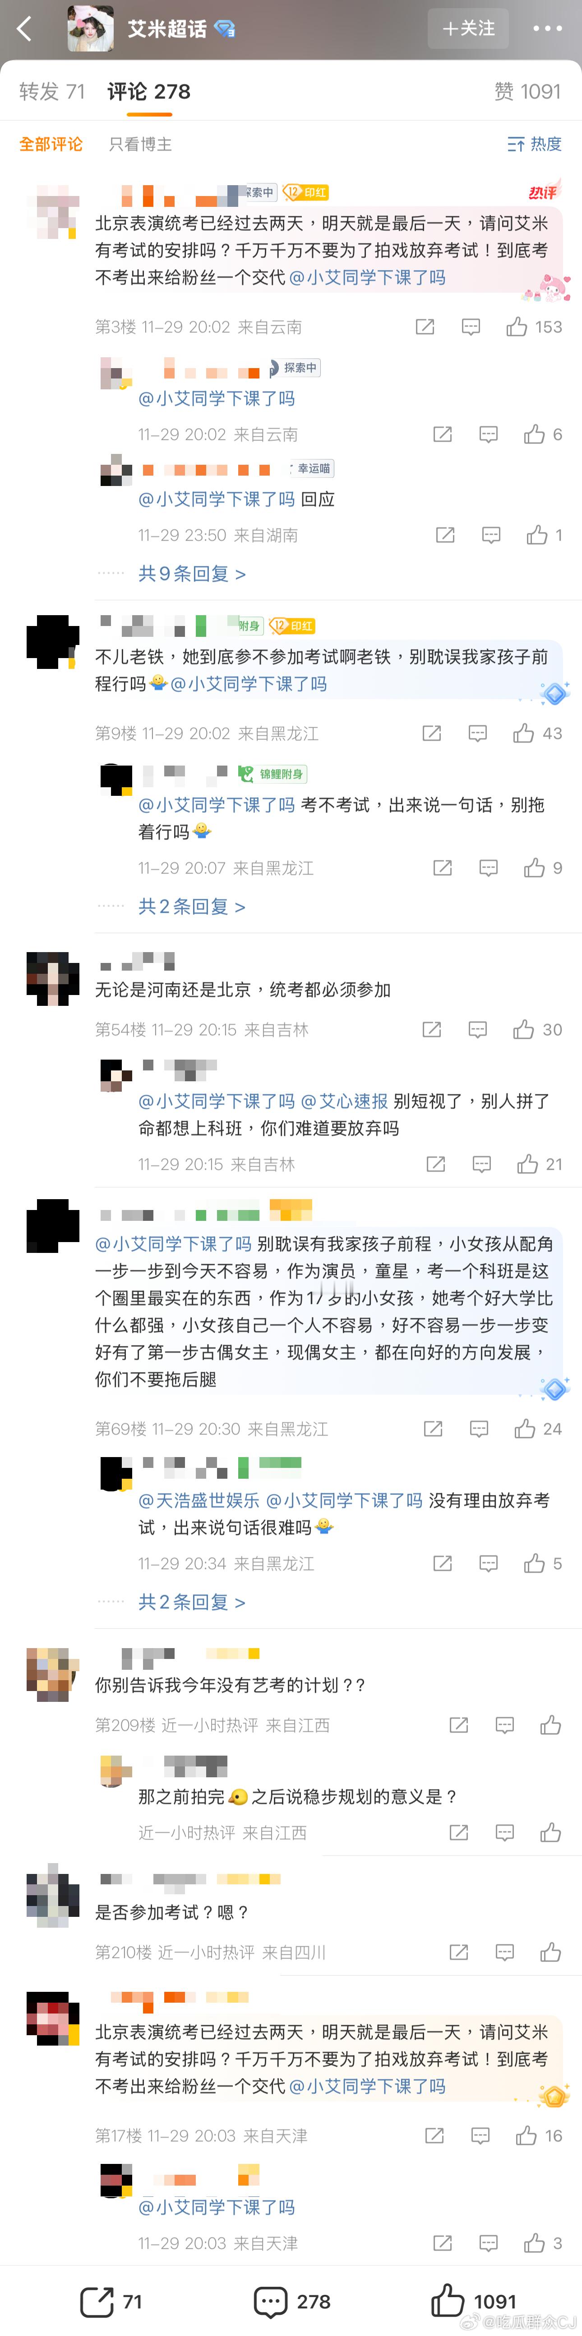Tap the comment icon showing 278
Viewport: 582px width, 2336px height.
[x=291, y=2301]
